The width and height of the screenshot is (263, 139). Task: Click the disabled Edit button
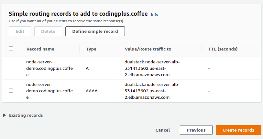(20, 31)
